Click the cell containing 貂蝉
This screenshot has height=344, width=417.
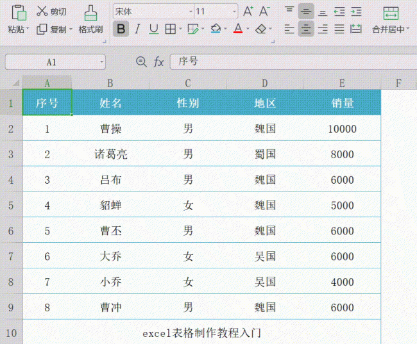click(110, 205)
